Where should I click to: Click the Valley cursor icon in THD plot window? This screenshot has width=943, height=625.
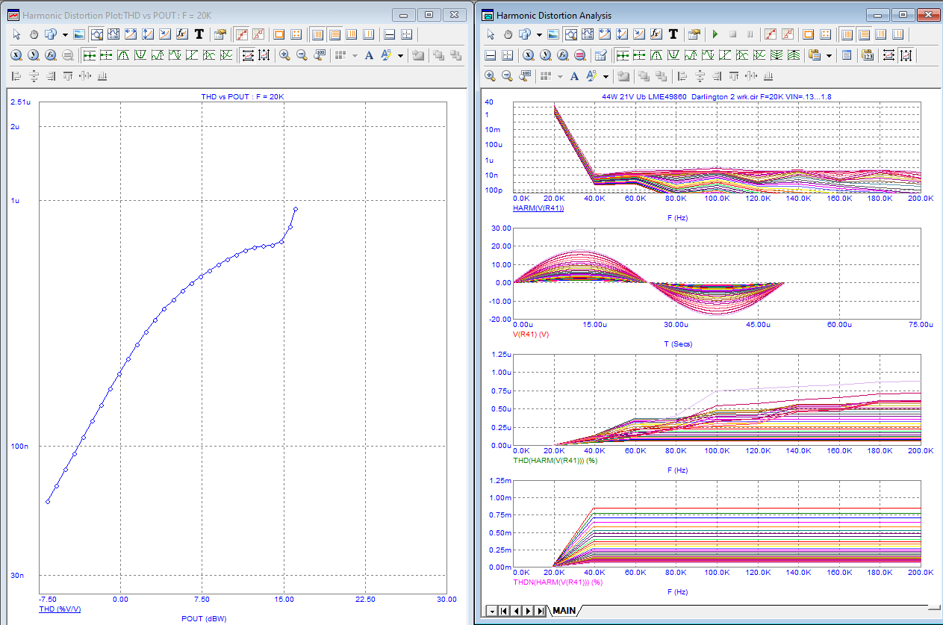(140, 55)
